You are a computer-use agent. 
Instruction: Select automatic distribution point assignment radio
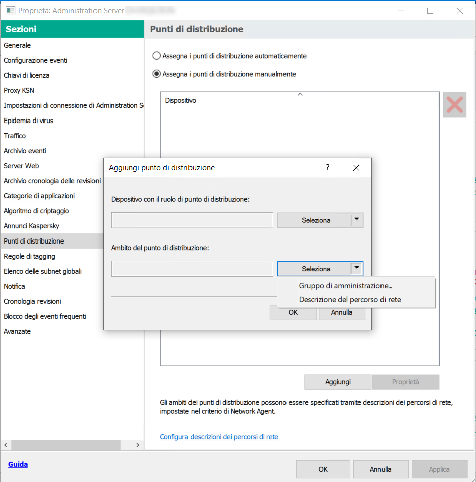pyautogui.click(x=157, y=56)
